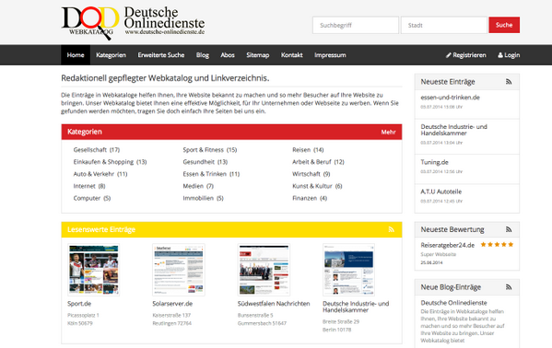Open Essen & Trinken category
This screenshot has width=552, height=348.
point(211,174)
